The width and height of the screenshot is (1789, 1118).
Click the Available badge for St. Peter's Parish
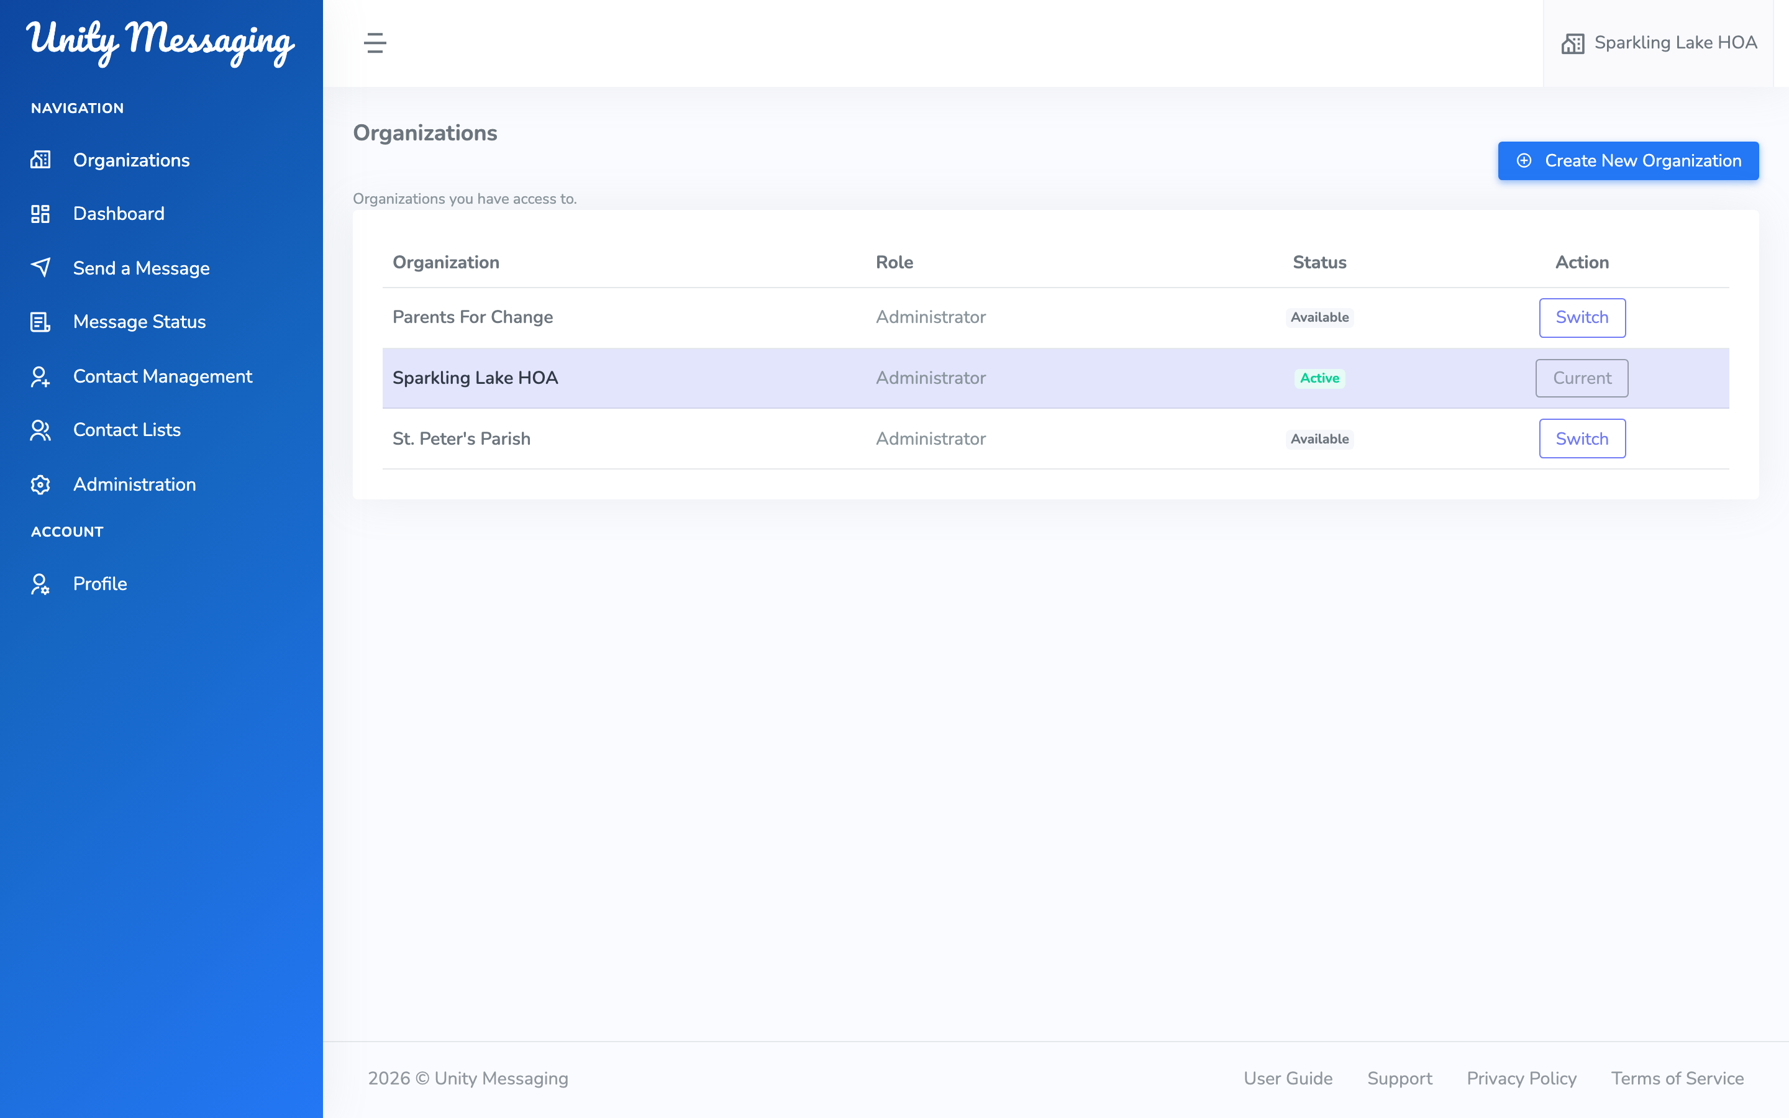(x=1319, y=439)
